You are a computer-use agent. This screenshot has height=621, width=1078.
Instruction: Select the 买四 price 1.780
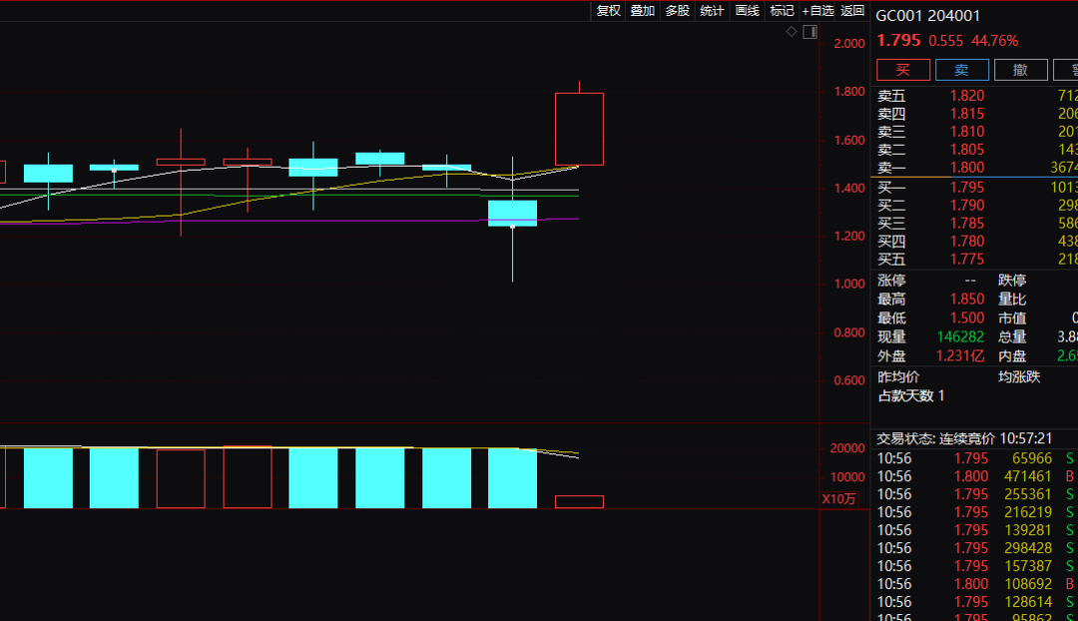966,241
